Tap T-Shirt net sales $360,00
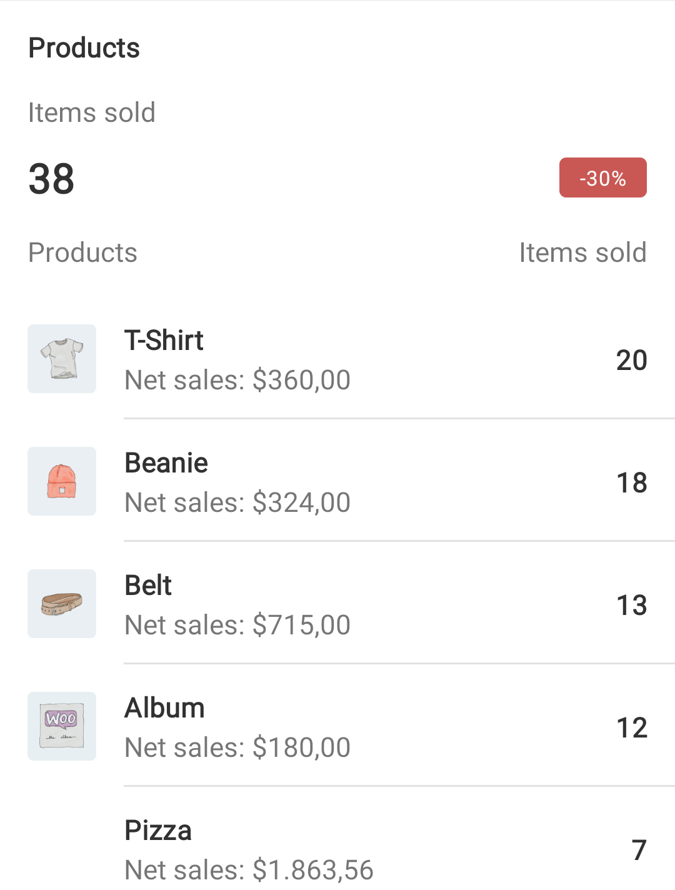Screen dimensions: 675x890 point(237,380)
